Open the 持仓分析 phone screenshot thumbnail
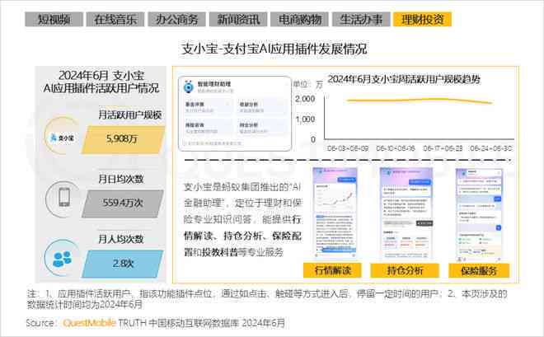The height and width of the screenshot is (337, 544). [406, 213]
